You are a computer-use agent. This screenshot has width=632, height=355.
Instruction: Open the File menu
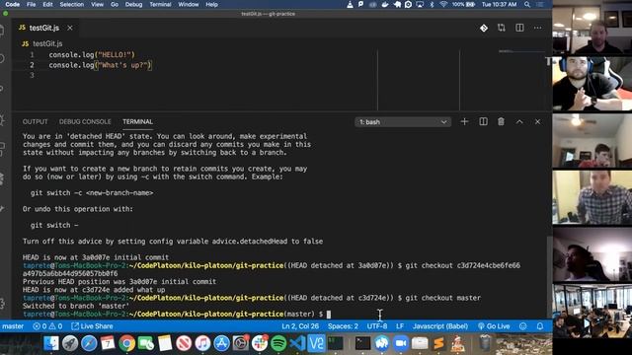[31, 4]
